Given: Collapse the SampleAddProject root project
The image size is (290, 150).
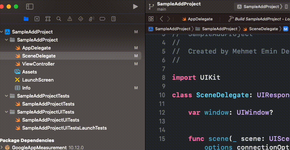Looking at the screenshot, I should (1, 32).
